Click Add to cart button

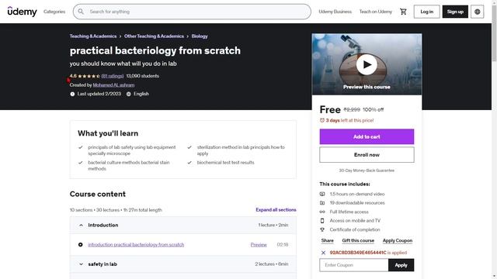pos(367,136)
